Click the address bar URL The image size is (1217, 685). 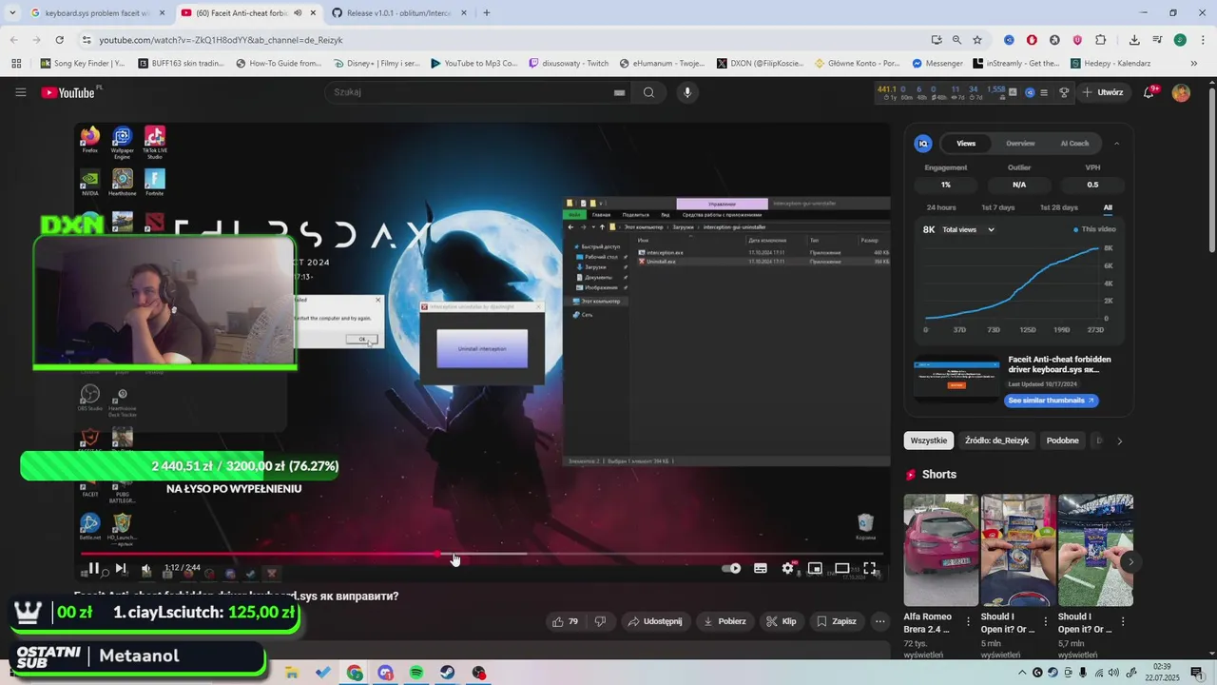tap(221, 40)
